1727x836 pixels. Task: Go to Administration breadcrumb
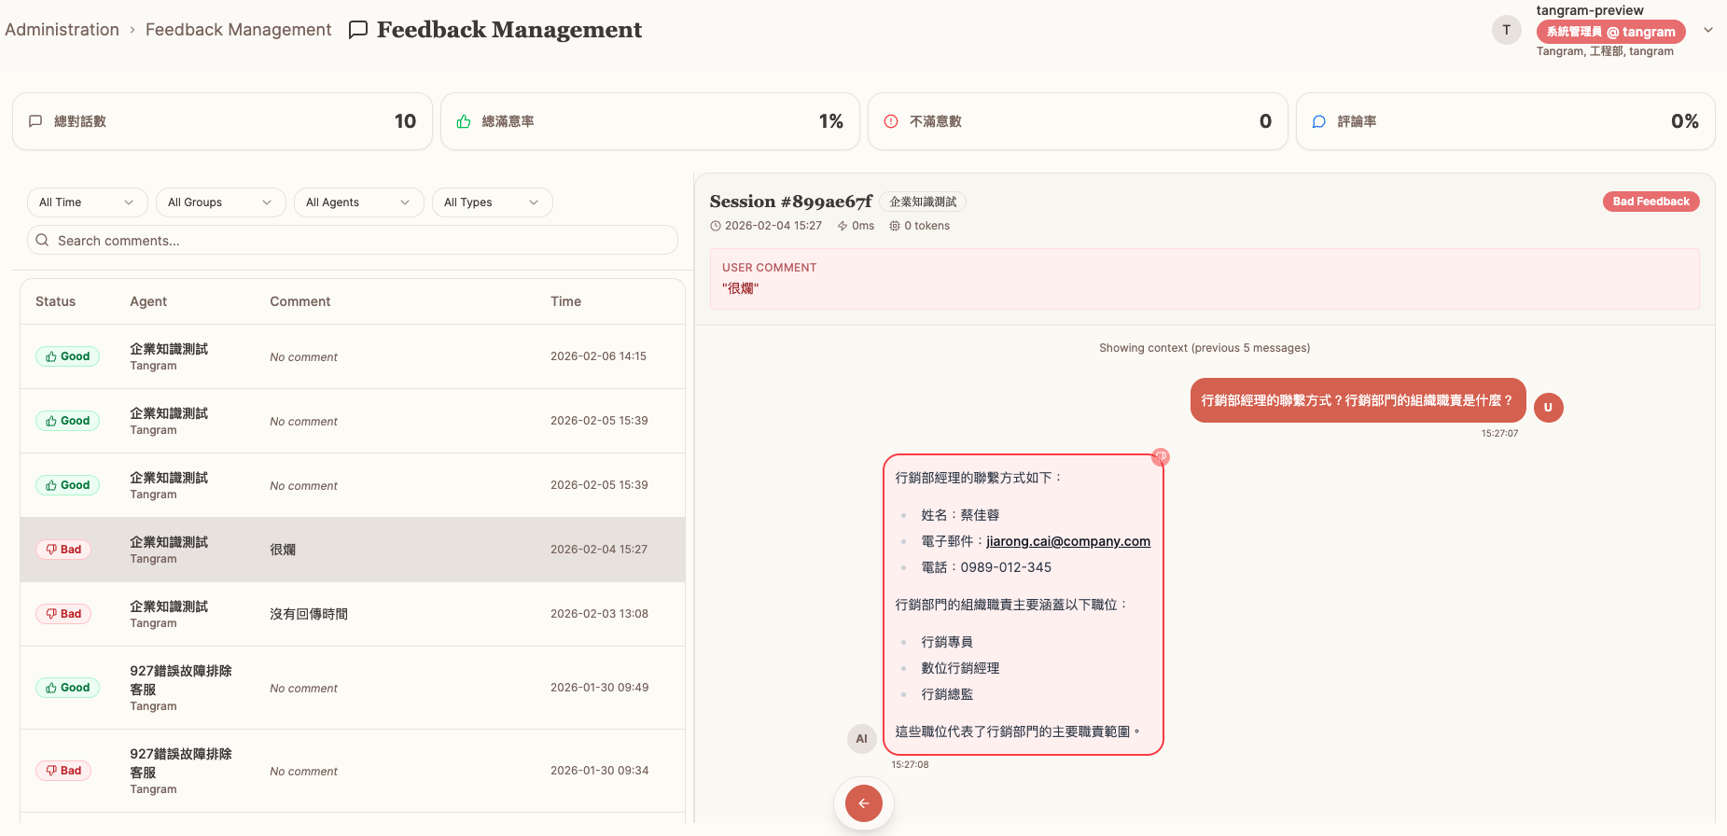point(63,30)
